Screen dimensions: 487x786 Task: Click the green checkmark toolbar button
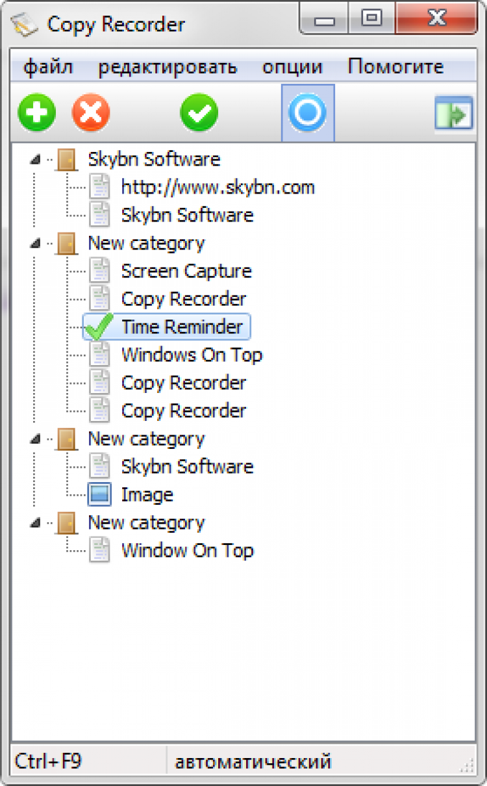pyautogui.click(x=199, y=114)
